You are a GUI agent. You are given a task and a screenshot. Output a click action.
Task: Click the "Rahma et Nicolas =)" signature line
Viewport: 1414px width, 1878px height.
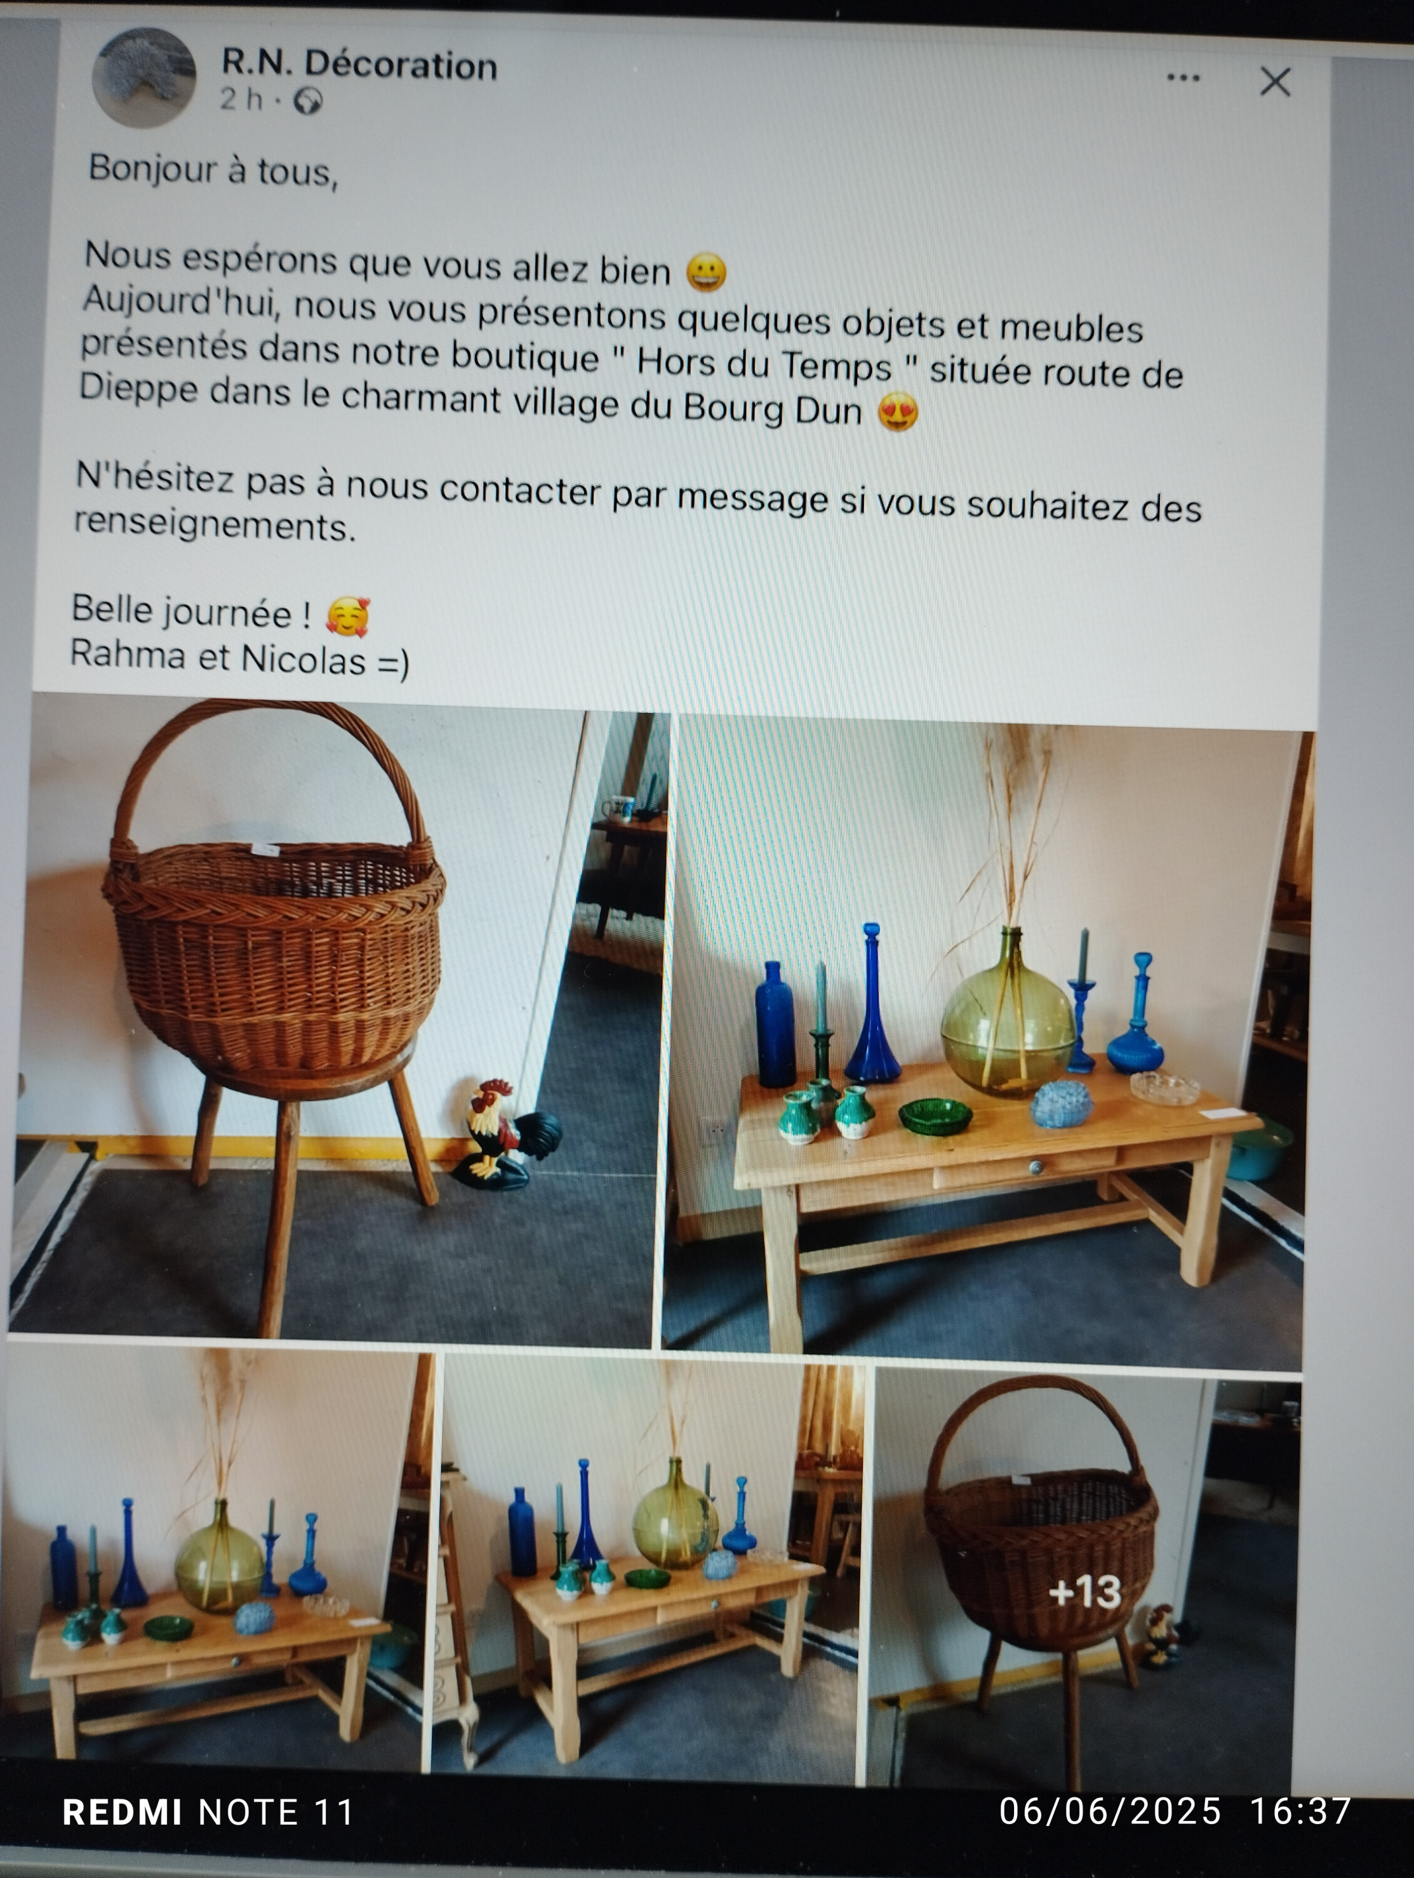[239, 658]
